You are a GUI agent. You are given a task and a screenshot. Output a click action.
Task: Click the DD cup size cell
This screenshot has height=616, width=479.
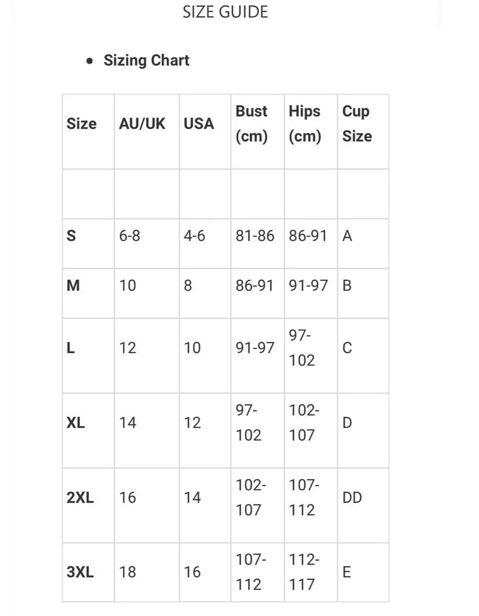(352, 498)
